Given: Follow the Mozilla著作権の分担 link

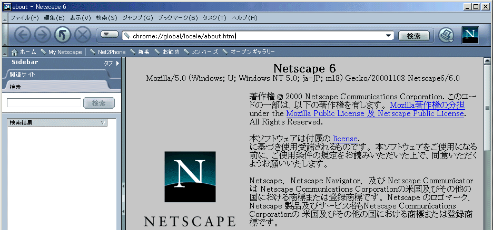Looking at the screenshot, I should tap(428, 104).
